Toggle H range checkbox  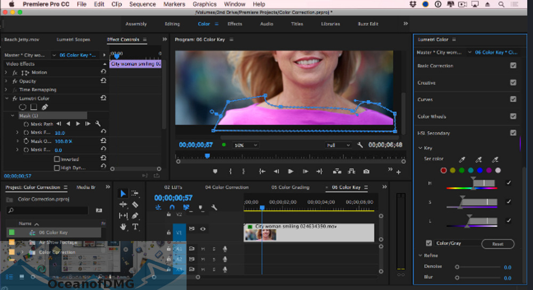click(x=508, y=183)
